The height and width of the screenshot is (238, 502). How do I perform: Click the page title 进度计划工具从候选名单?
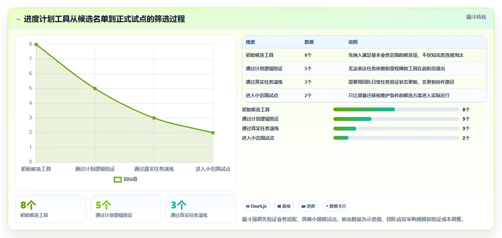tap(104, 19)
